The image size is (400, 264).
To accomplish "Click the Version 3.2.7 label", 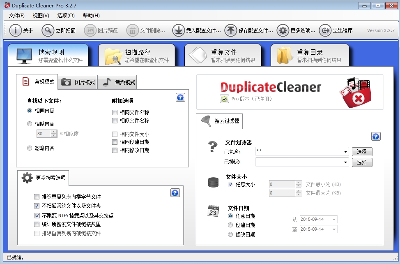I will [x=381, y=30].
